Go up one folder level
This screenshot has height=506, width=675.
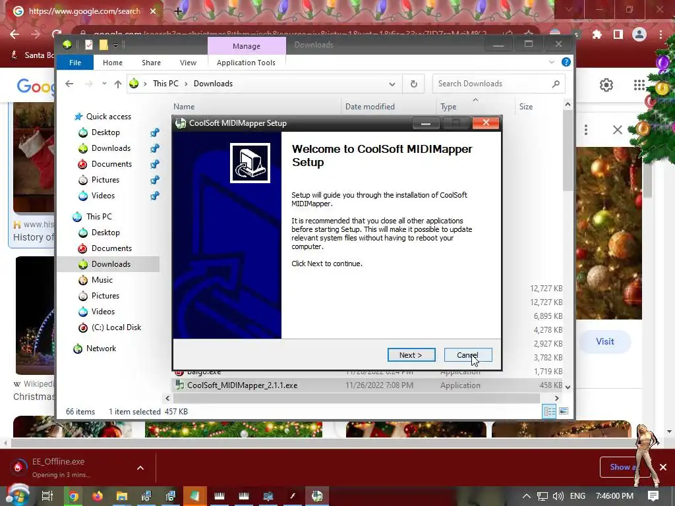[x=117, y=84]
